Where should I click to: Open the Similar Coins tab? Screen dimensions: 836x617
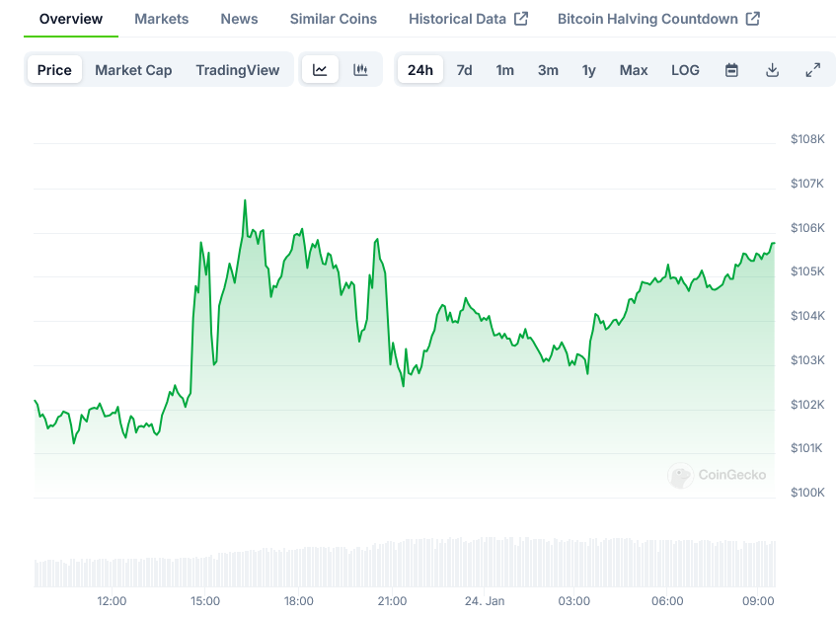333,19
